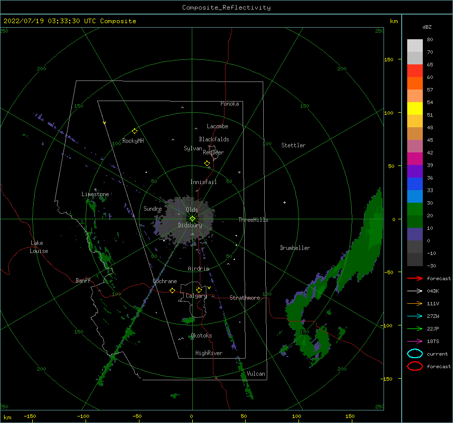The height and width of the screenshot is (423, 453).
Task: Pick the purple 39 dBZ swatch
Action: pyautogui.click(x=415, y=171)
